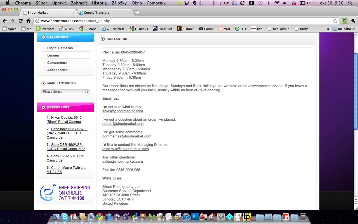Open the Záložky menu
The width and height of the screenshot is (358, 224).
[119, 3]
